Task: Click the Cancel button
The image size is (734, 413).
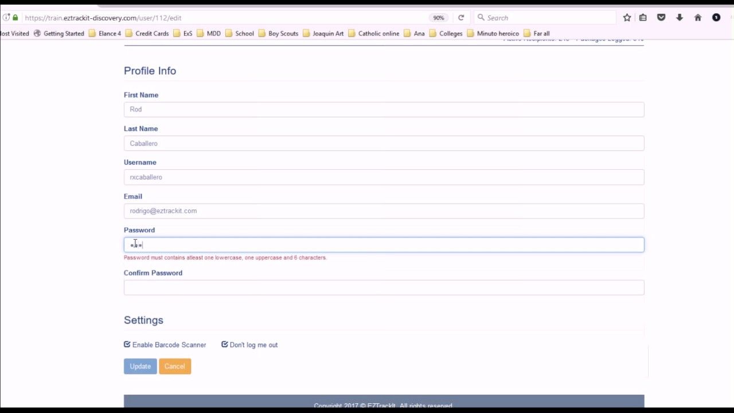Action: pyautogui.click(x=175, y=367)
